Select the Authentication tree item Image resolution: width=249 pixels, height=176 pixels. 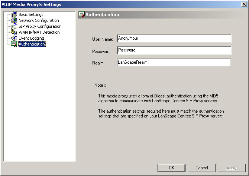(x=32, y=44)
